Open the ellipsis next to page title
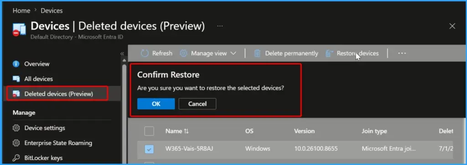 pyautogui.click(x=220, y=26)
